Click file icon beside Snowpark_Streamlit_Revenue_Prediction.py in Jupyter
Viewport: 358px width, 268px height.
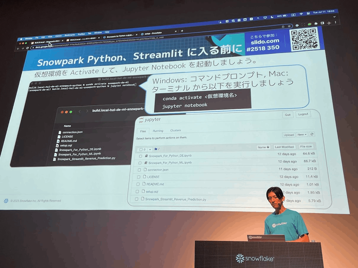click(143, 199)
